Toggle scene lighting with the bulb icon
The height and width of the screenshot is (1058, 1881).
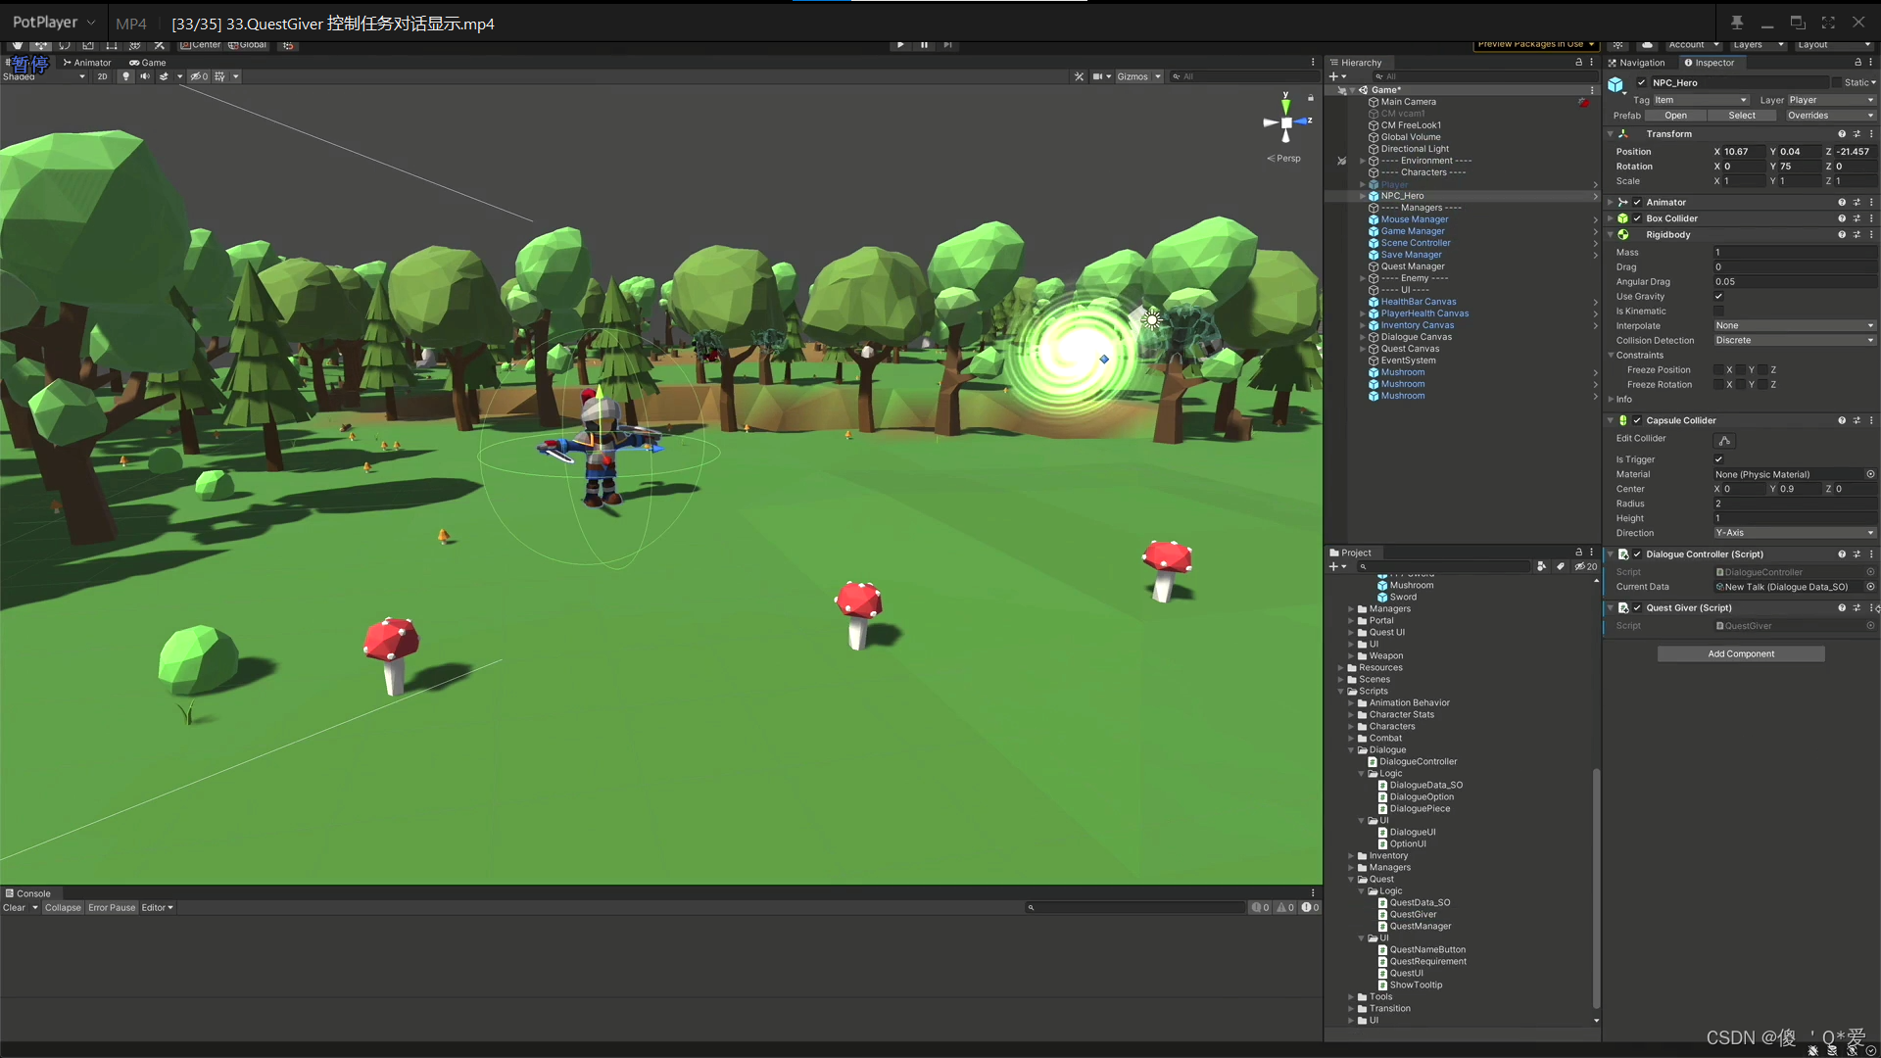click(x=125, y=76)
